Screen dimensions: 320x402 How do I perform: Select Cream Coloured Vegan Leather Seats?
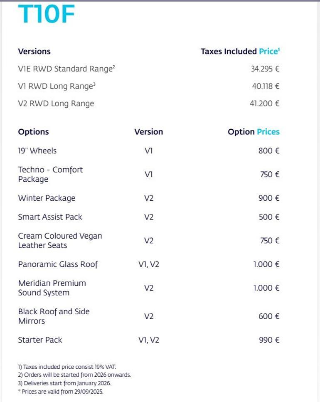60,240
